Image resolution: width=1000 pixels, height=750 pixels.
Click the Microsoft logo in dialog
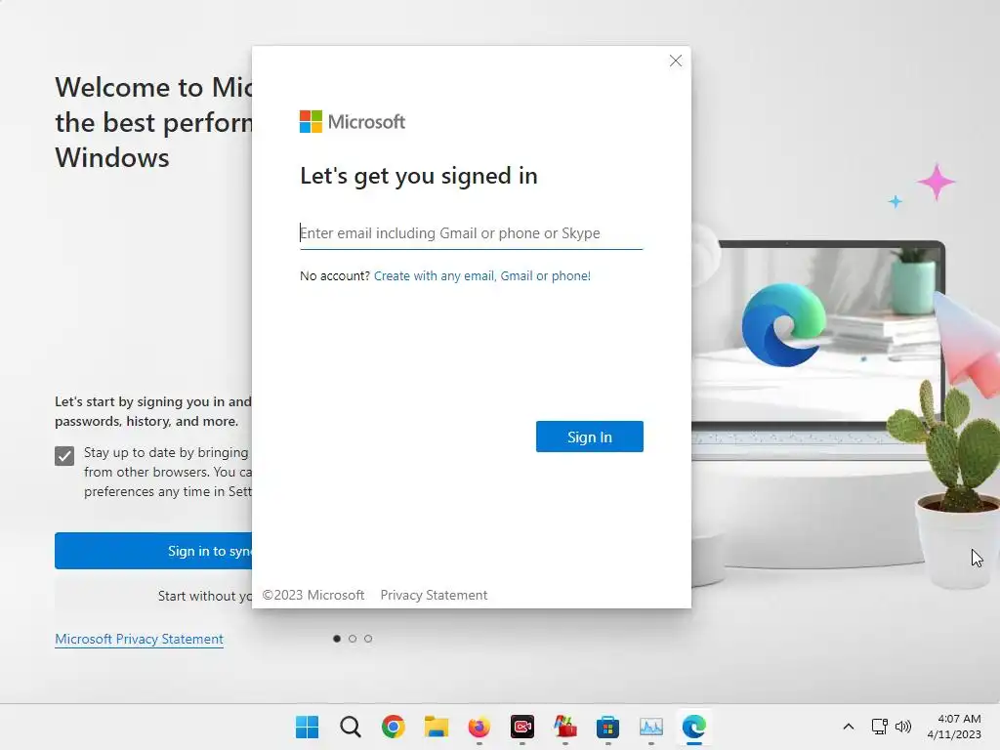(352, 121)
